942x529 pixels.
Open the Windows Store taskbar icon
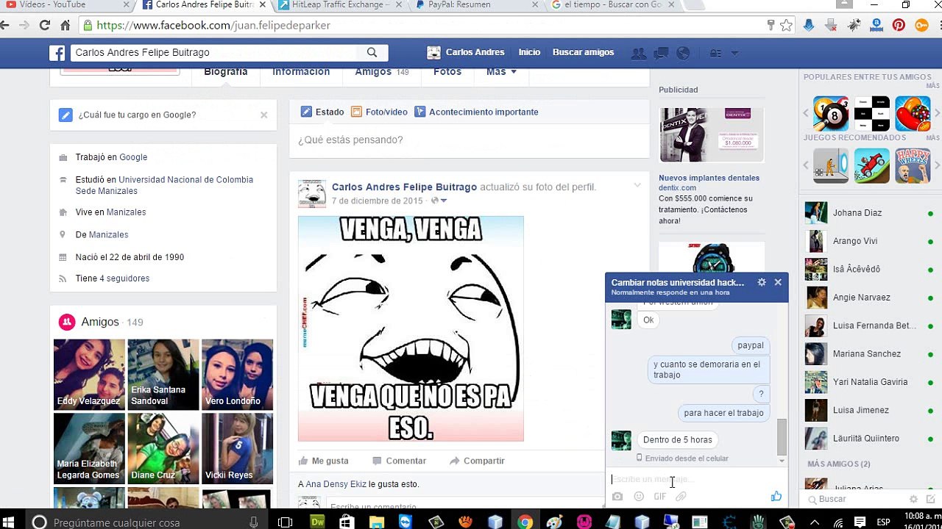click(x=347, y=522)
